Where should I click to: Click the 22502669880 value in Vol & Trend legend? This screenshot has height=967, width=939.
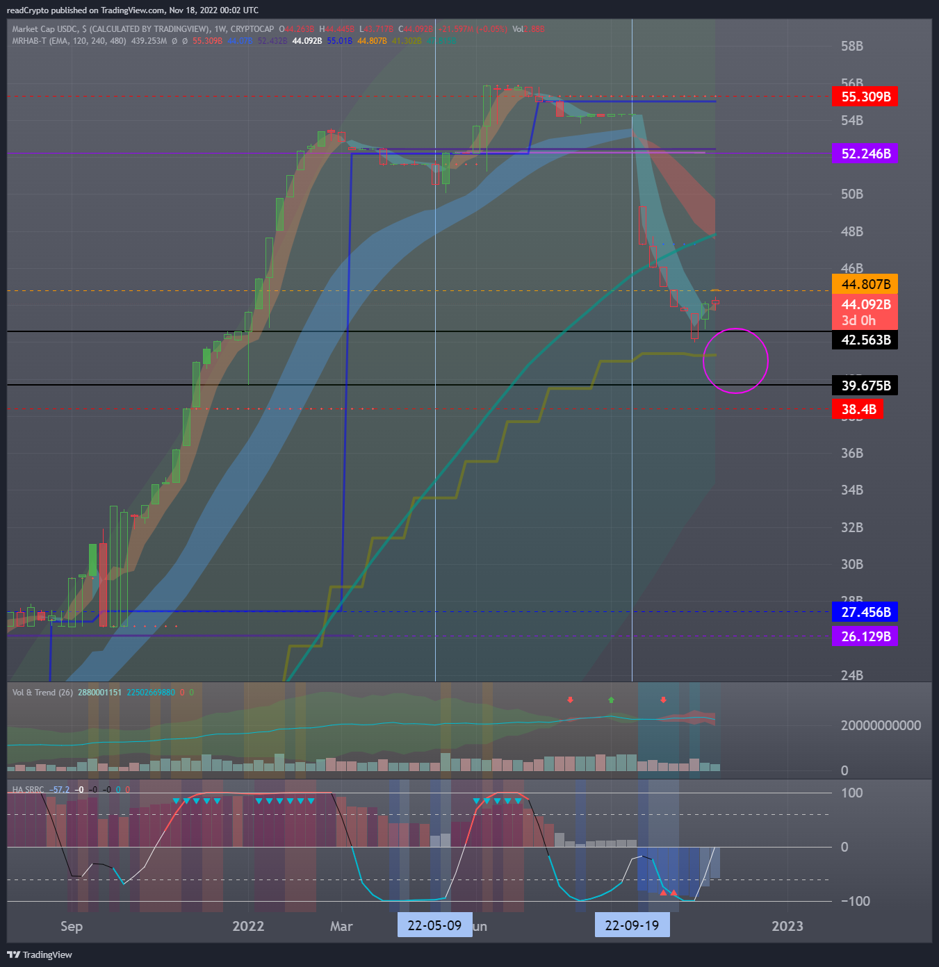[x=151, y=693]
